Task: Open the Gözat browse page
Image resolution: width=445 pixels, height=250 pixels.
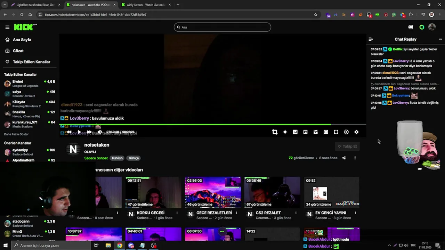Action: [x=18, y=51]
